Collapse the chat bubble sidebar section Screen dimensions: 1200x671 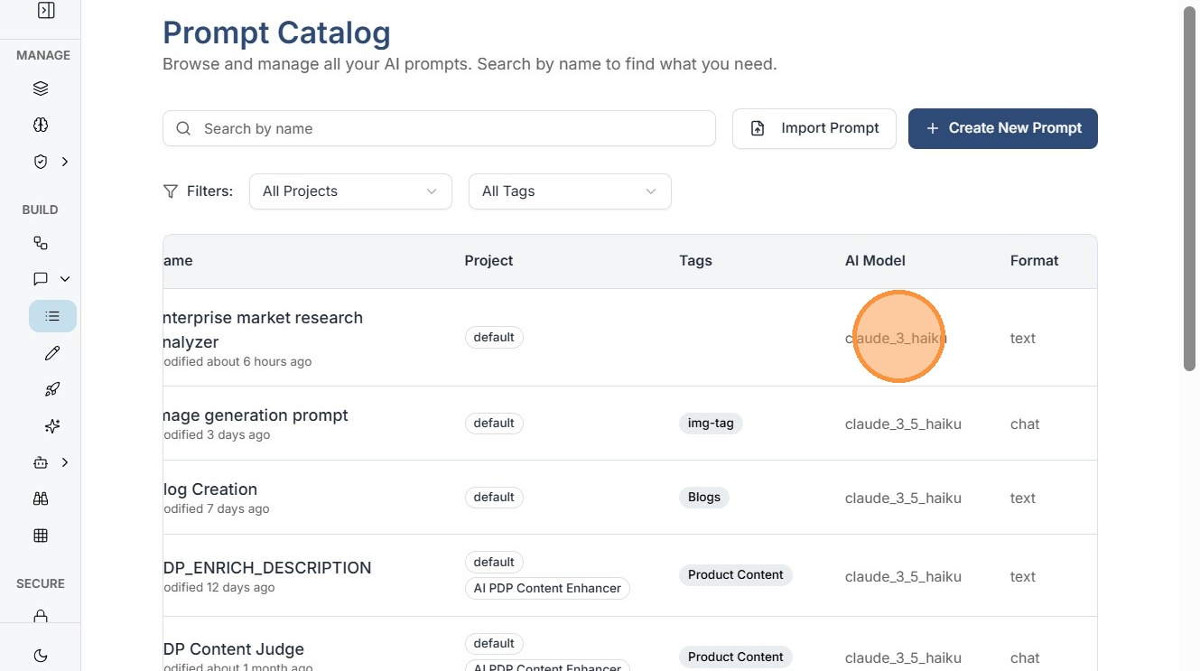64,279
